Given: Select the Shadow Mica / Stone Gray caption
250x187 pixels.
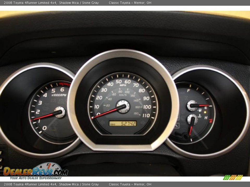Looking at the screenshot, I should 78,3.
